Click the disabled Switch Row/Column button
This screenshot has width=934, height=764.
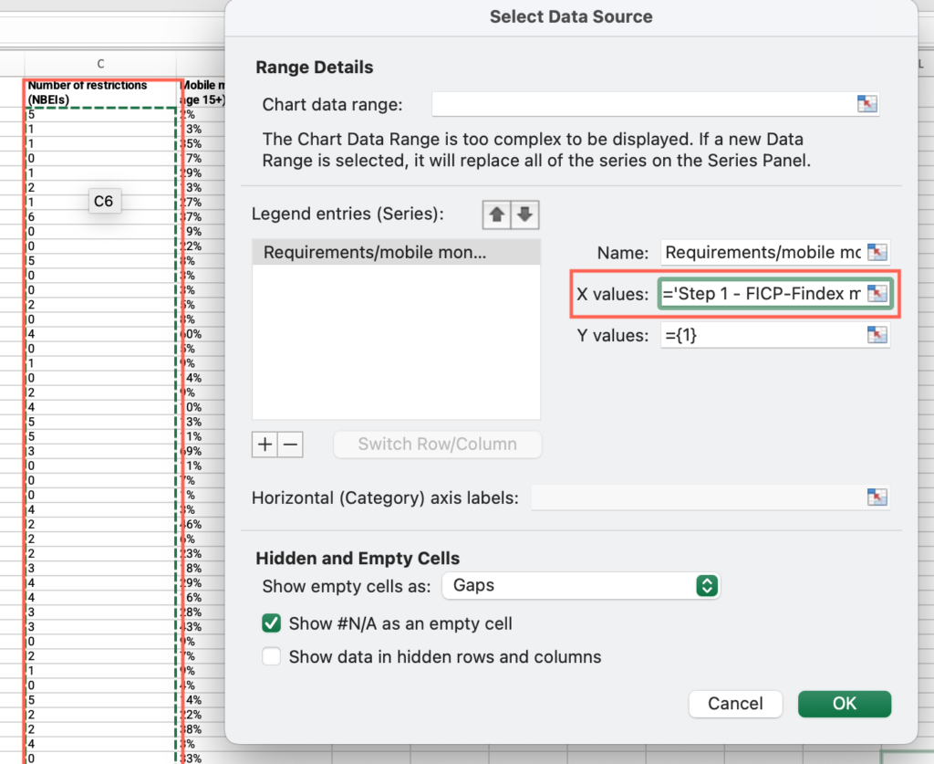[x=437, y=445]
